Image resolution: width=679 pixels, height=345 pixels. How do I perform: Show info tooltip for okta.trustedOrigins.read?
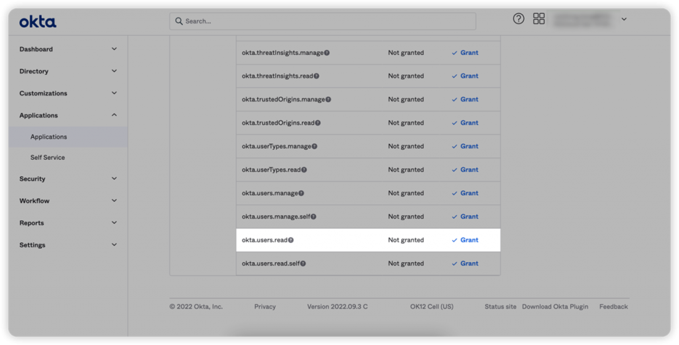[318, 123]
